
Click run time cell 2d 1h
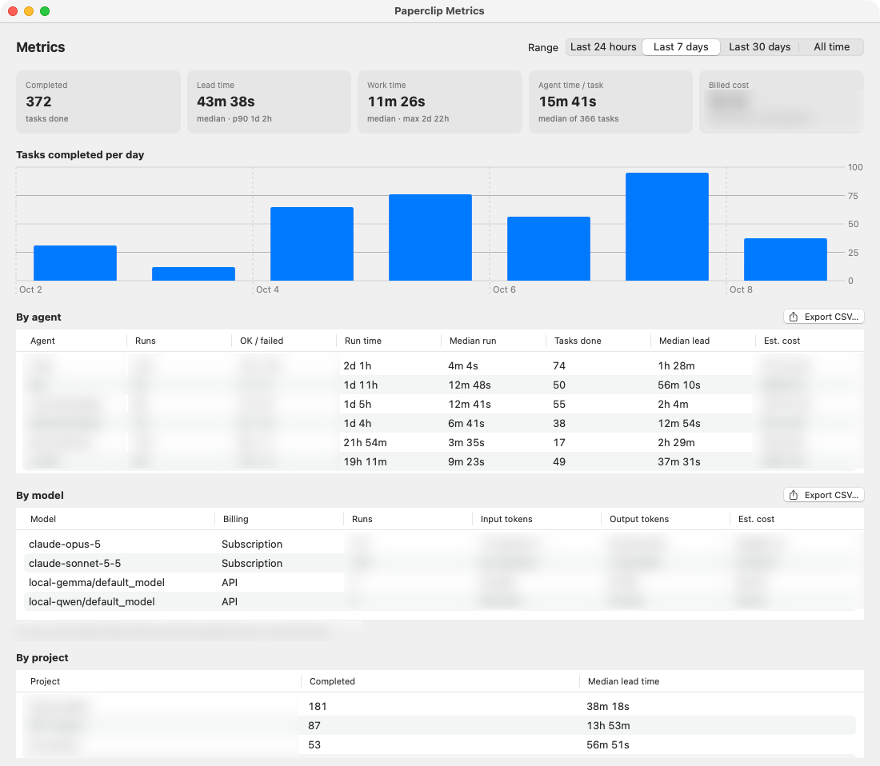point(358,365)
